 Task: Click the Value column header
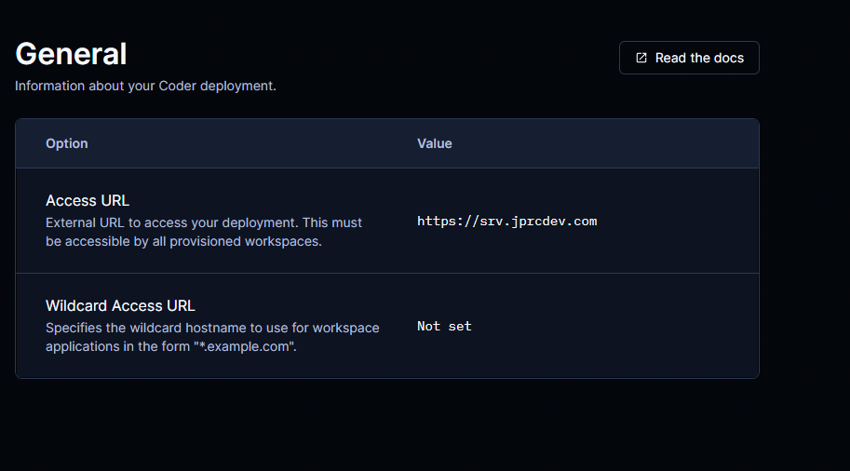(x=434, y=143)
